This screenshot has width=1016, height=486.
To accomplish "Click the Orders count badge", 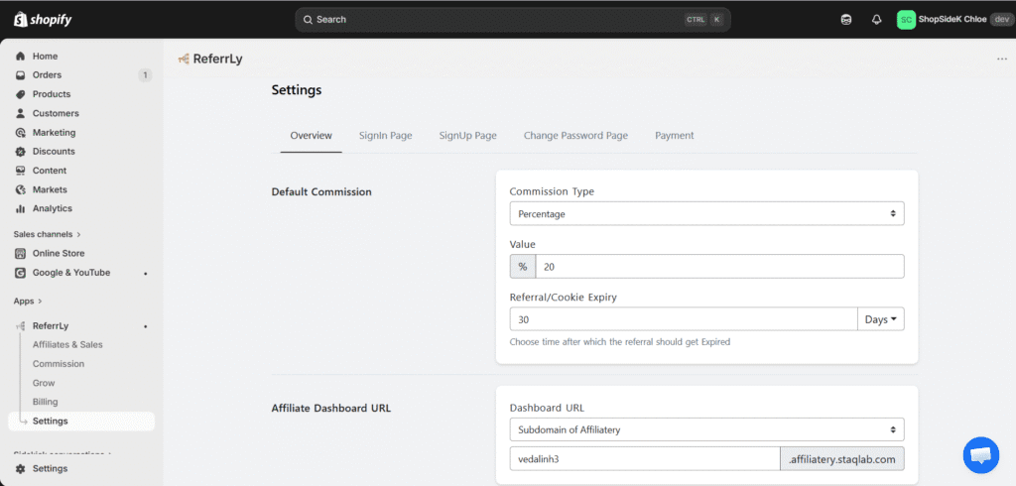I will pyautogui.click(x=145, y=75).
